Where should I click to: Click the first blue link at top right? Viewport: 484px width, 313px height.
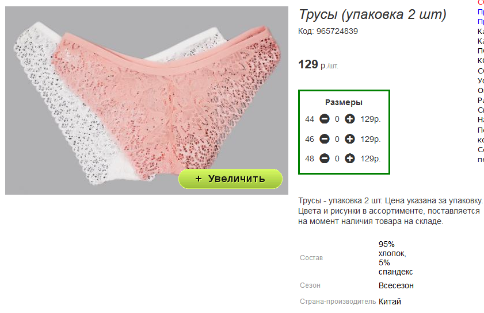[481, 12]
